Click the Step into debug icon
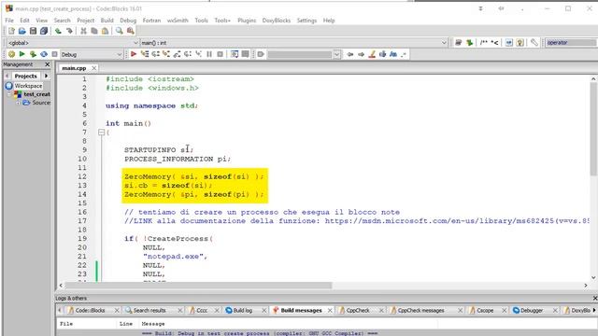 pos(166,54)
